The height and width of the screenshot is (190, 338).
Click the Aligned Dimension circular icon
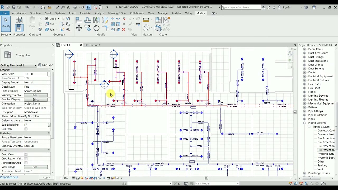coord(146,28)
